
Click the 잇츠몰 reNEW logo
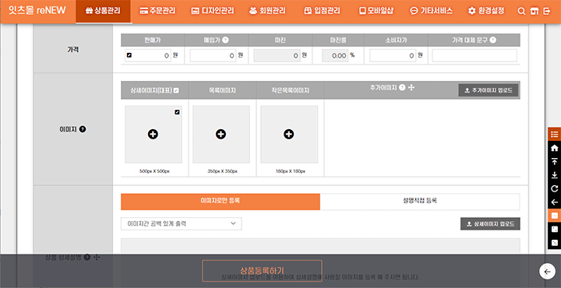click(x=37, y=11)
